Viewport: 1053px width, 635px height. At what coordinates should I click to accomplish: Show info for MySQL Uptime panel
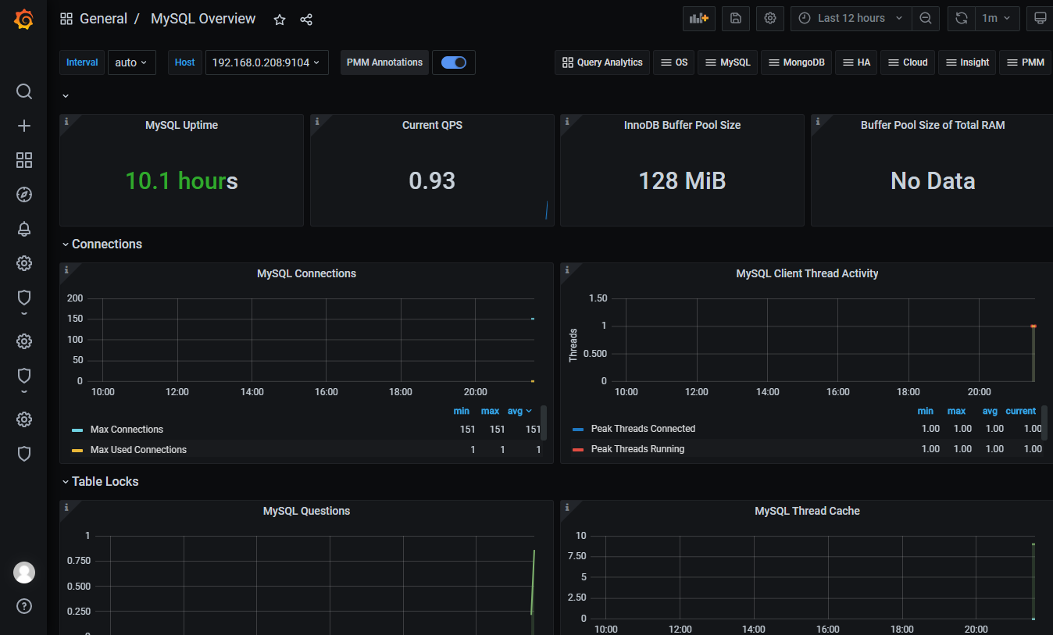[66, 121]
